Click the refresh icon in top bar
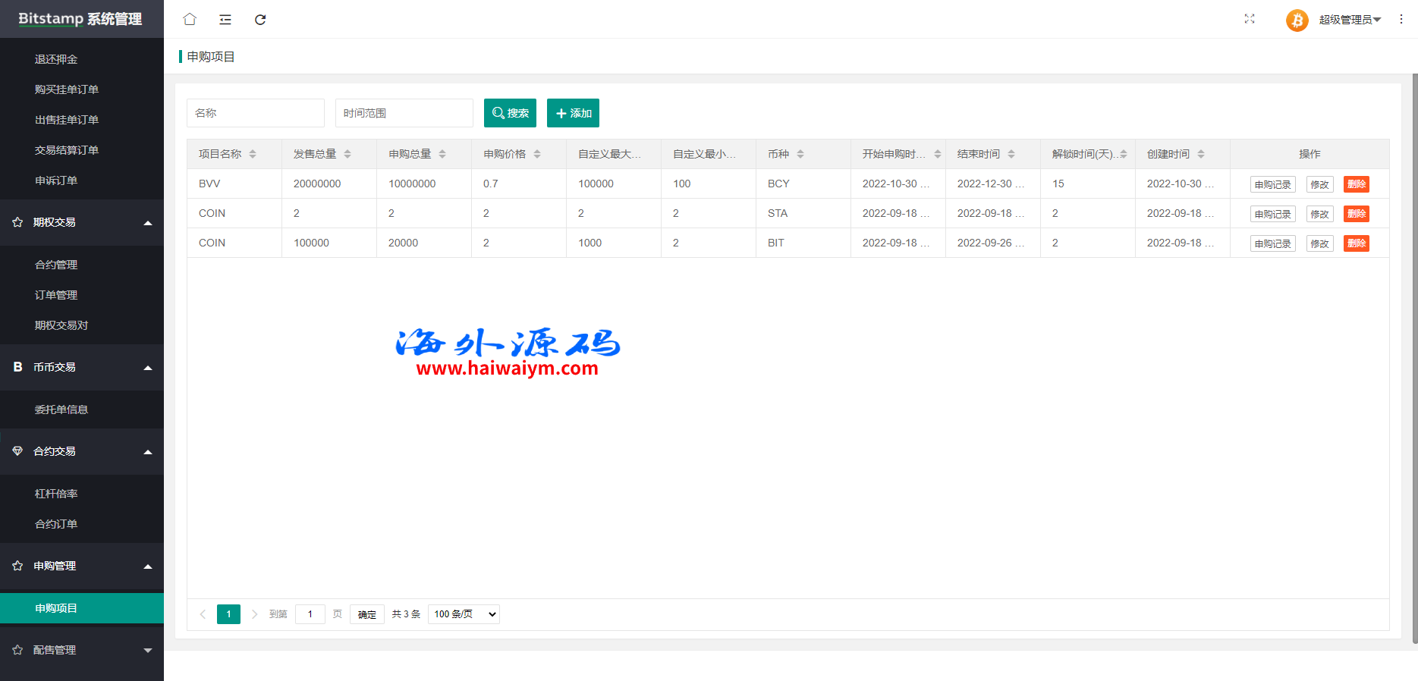This screenshot has height=681, width=1418. click(260, 20)
